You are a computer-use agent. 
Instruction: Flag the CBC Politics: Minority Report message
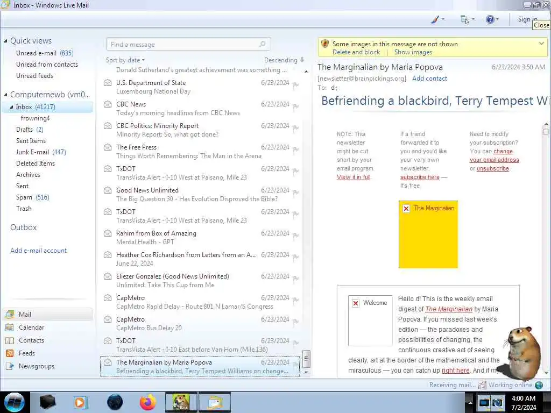(x=295, y=128)
